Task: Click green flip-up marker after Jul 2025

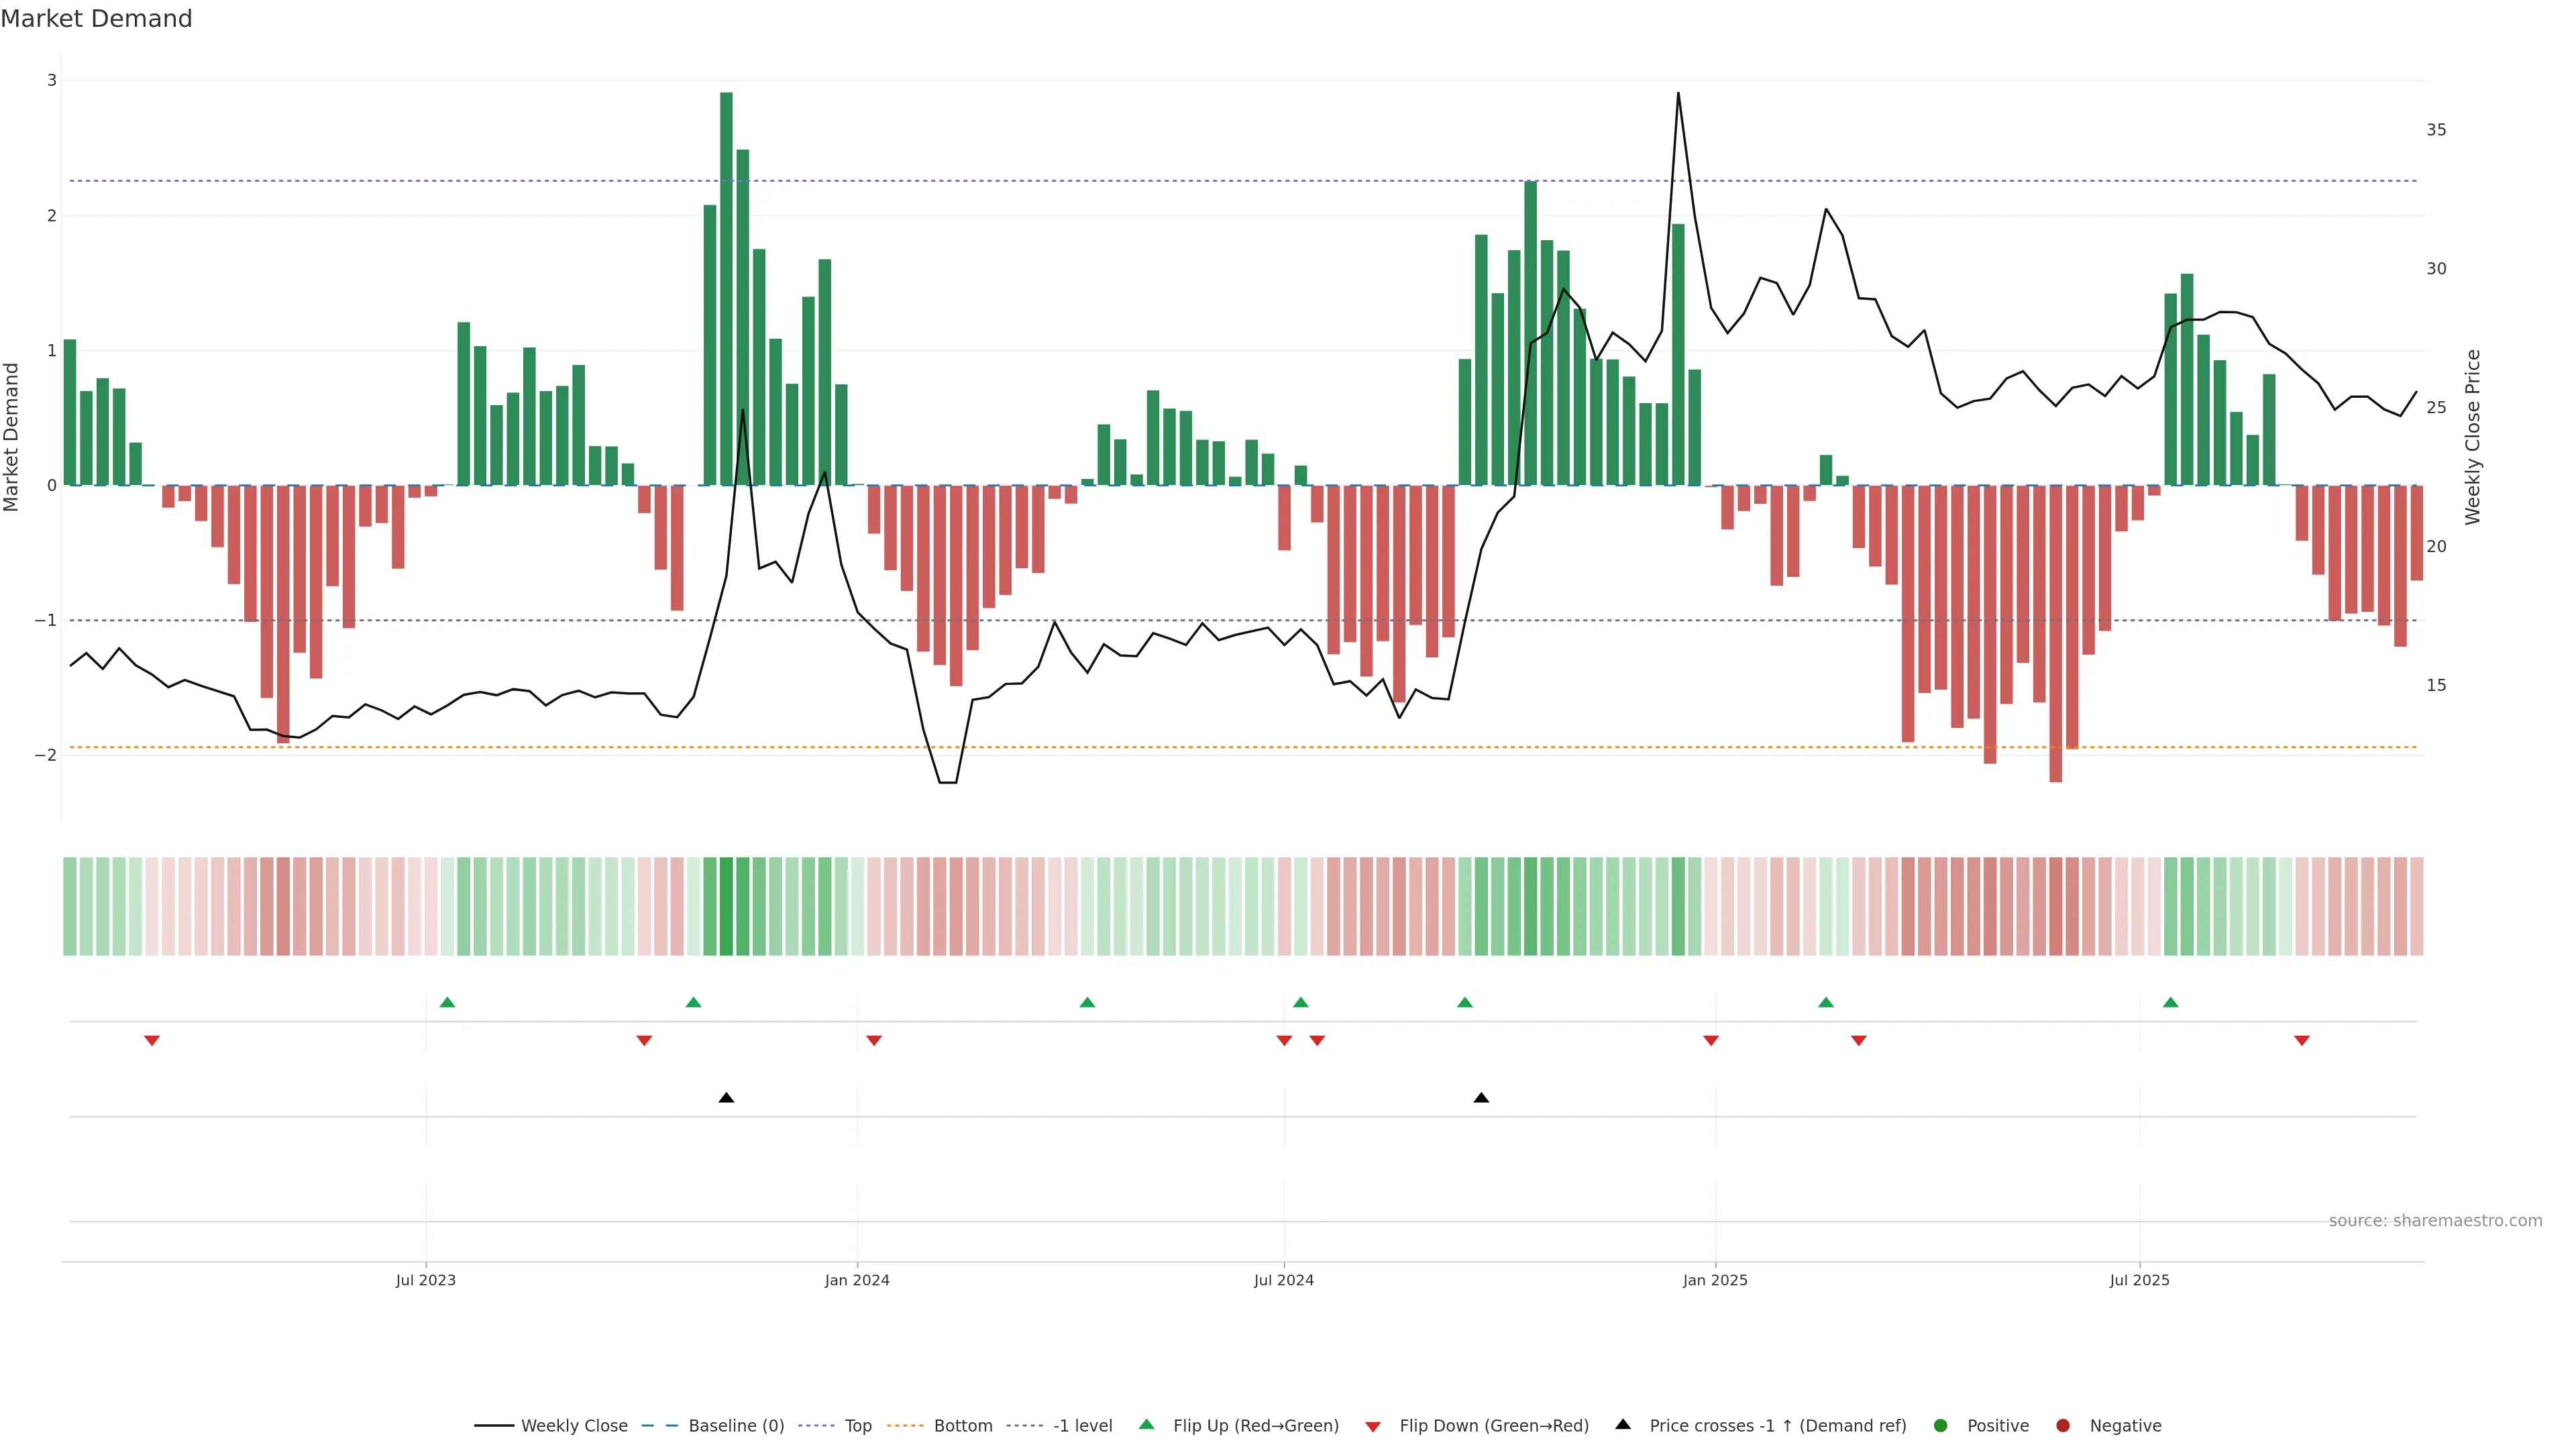Action: pos(2170,1003)
